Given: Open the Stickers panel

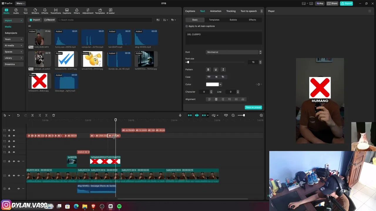Looking at the screenshot, I should [35, 11].
